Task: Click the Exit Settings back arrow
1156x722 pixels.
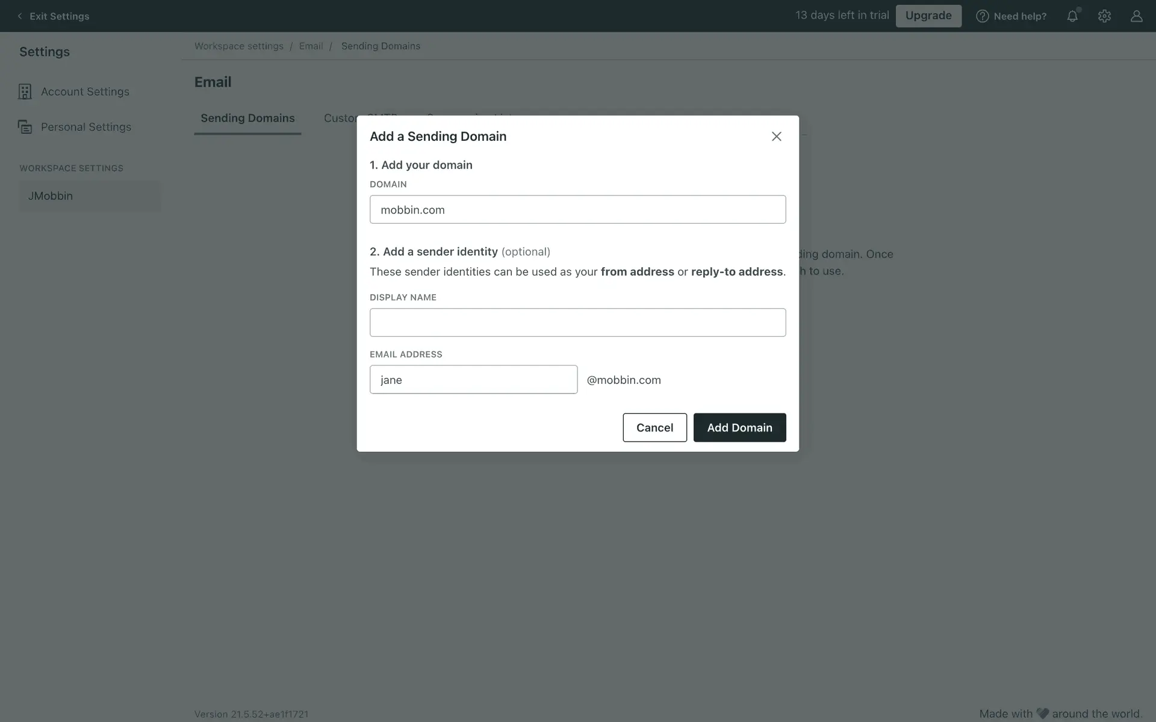Action: 20,16
